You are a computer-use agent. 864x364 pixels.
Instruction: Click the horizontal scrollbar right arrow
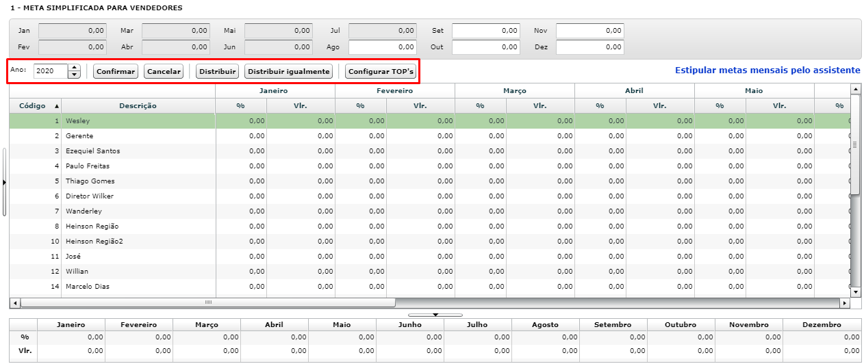point(845,302)
